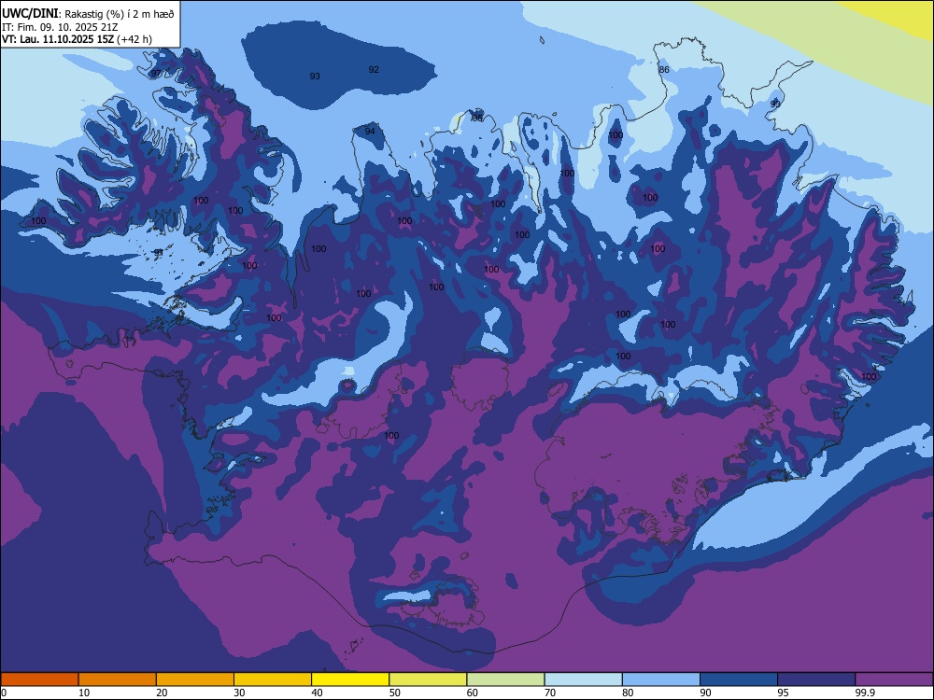The height and width of the screenshot is (700, 934).
Task: Click the 'UWC/DINI' title text
Action: pos(30,14)
